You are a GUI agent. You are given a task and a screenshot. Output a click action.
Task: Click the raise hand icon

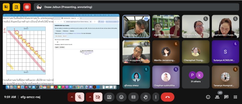146,97
